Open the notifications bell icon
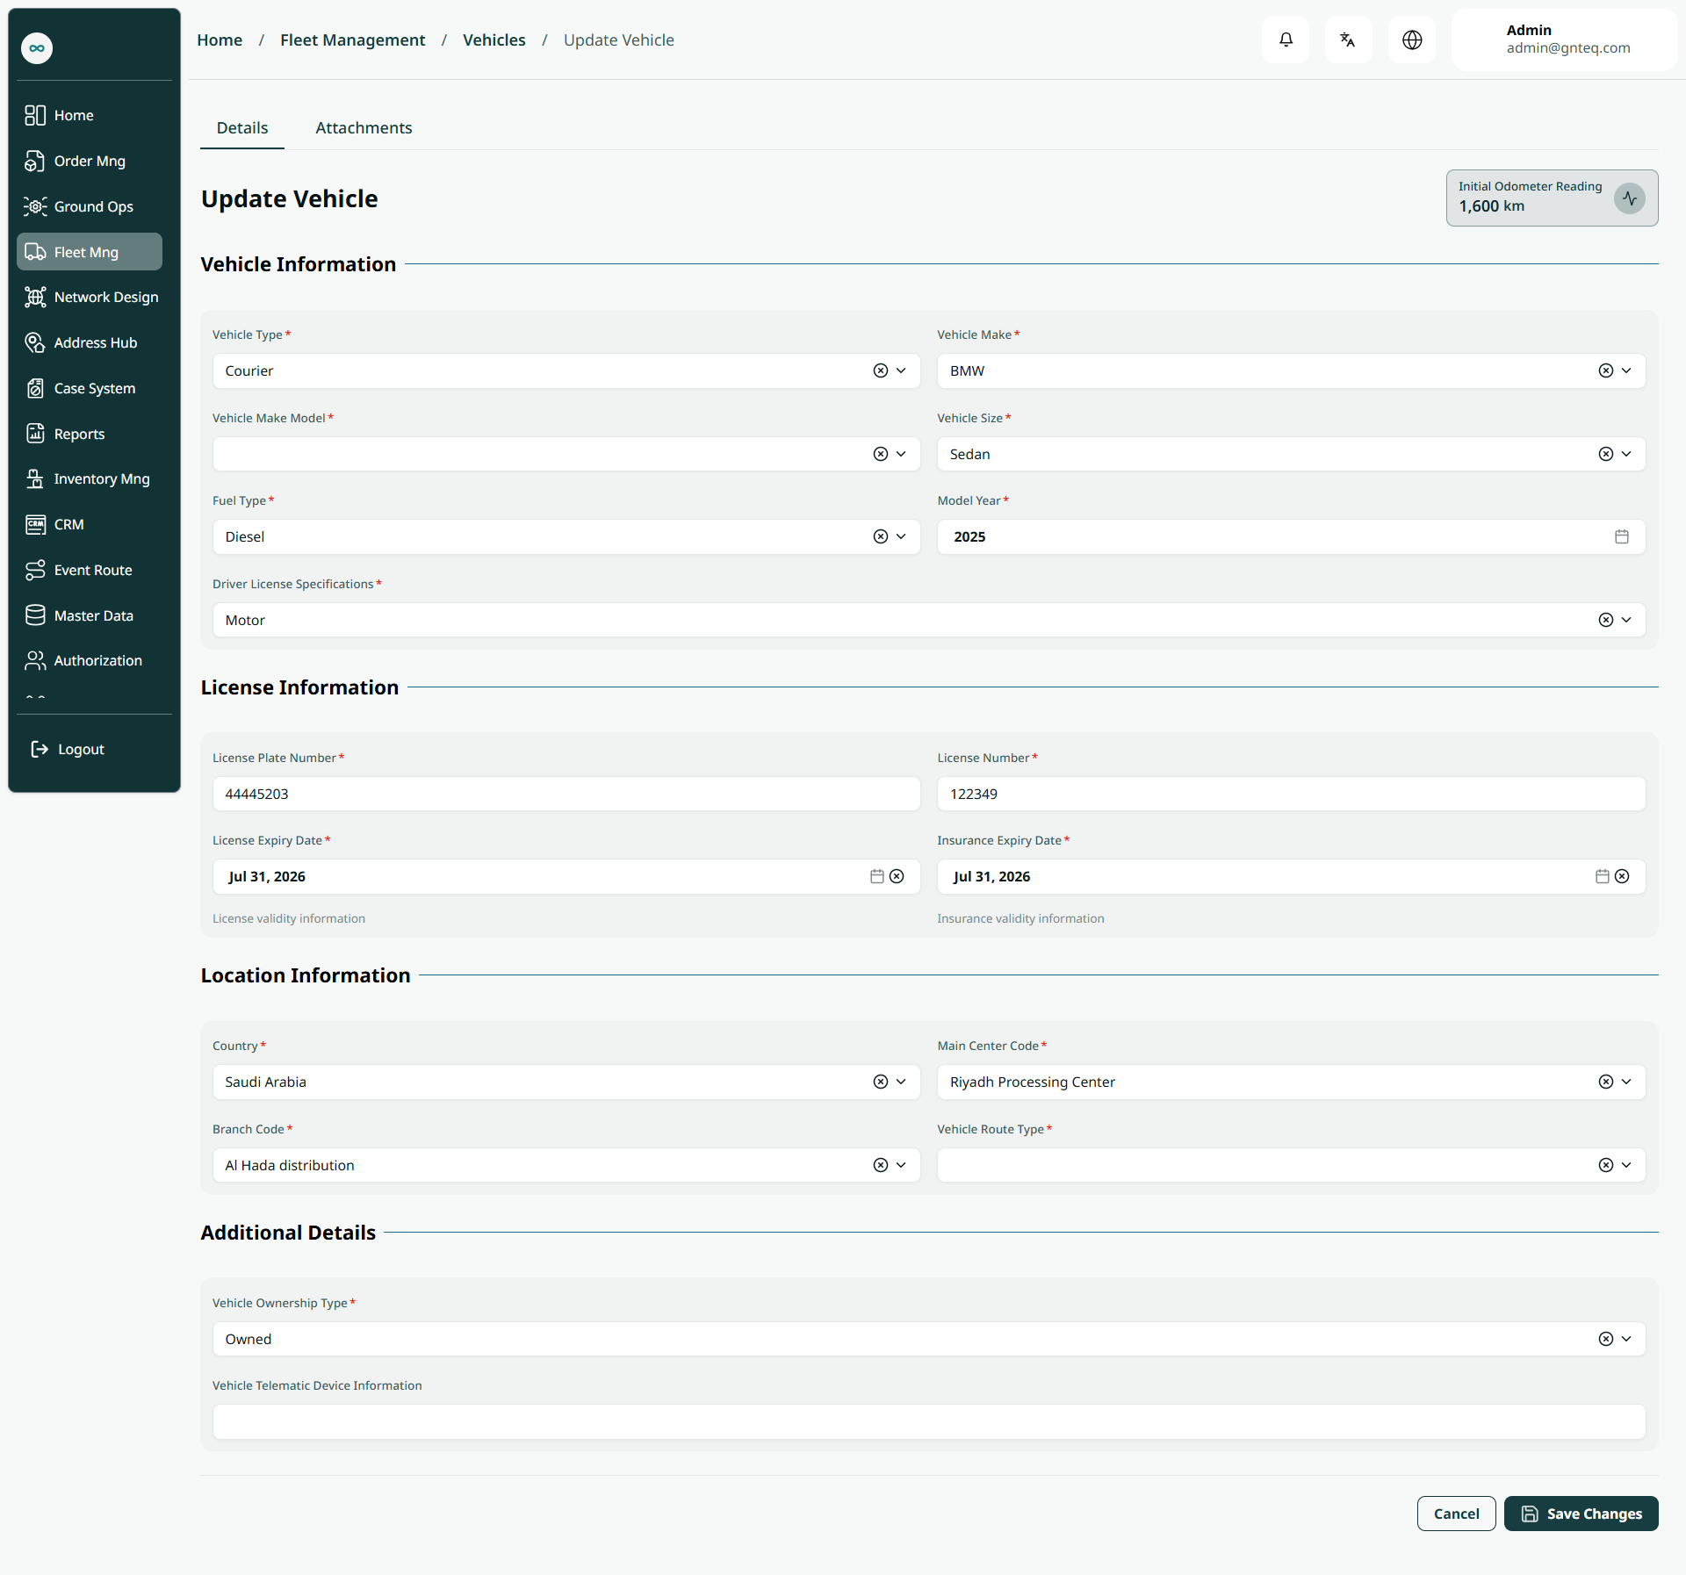Screen dimensions: 1686x1575 click(x=1286, y=40)
